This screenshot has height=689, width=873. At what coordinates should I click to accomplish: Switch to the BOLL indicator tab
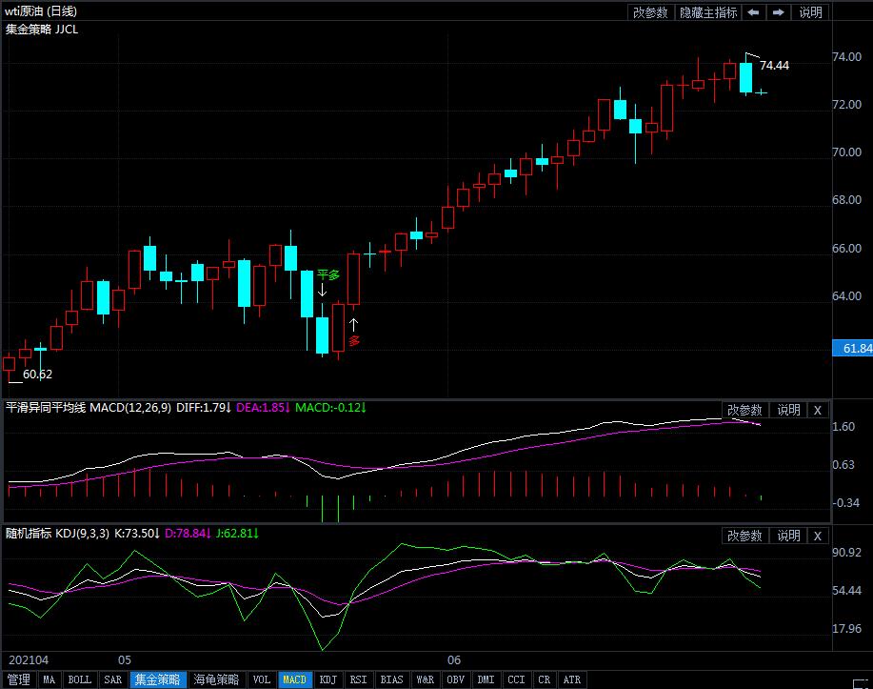[x=80, y=679]
